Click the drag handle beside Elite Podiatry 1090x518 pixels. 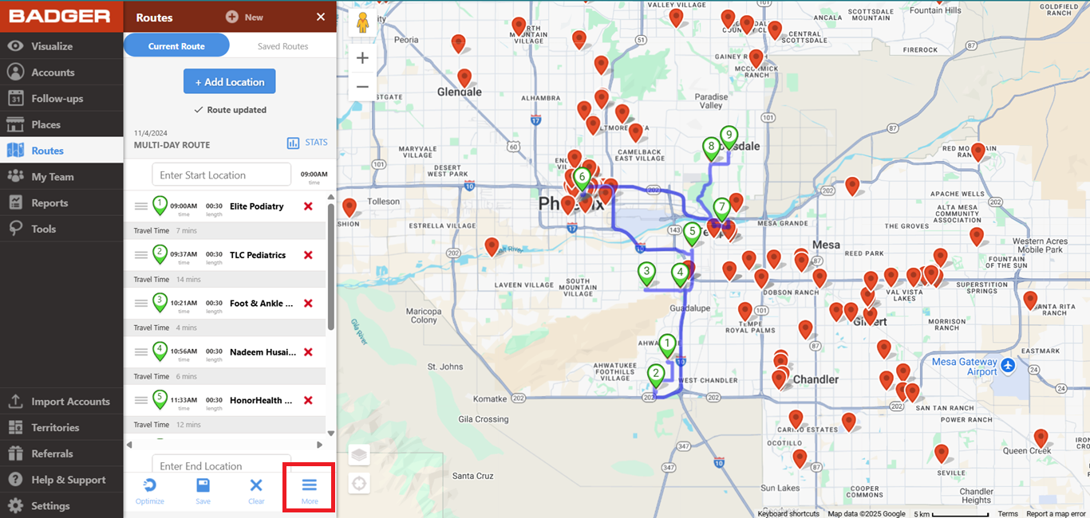click(140, 206)
